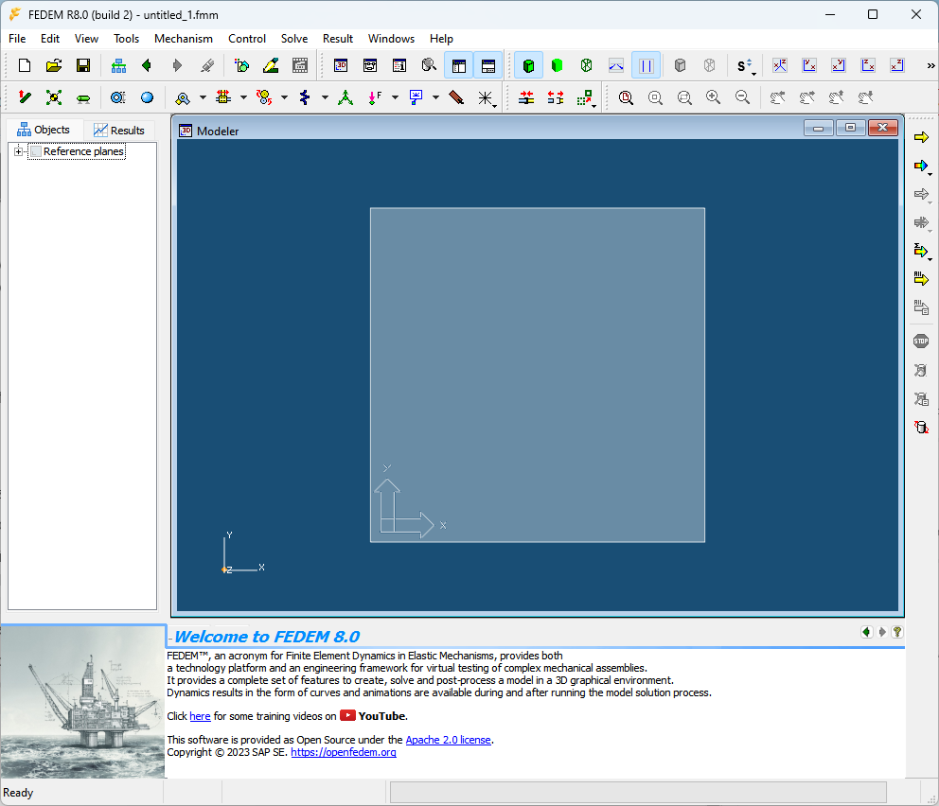Toggle flat green shaded display mode
Screen dimensions: 939x806
tap(558, 65)
